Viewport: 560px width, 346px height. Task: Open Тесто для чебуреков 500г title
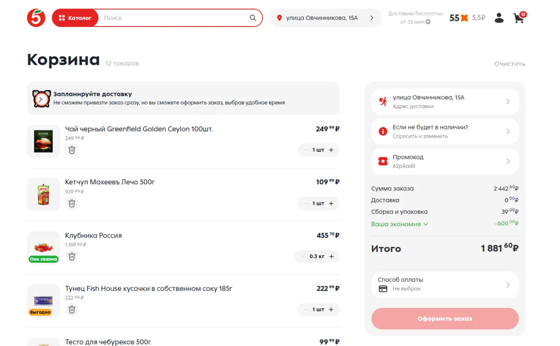[108, 342]
